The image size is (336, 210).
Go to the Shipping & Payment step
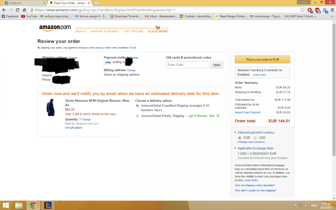point(105,31)
